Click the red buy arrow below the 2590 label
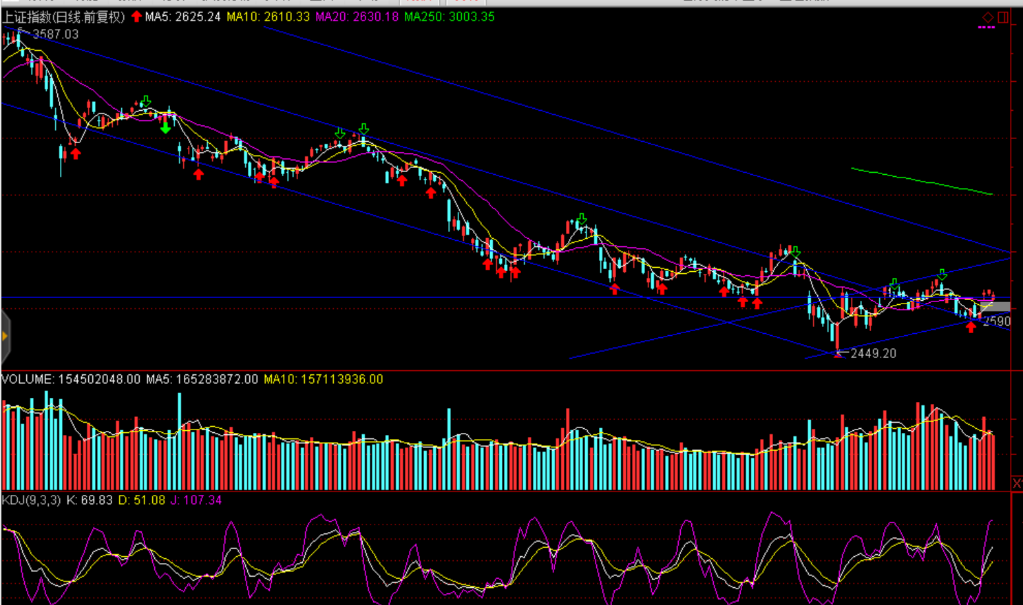 coord(971,328)
